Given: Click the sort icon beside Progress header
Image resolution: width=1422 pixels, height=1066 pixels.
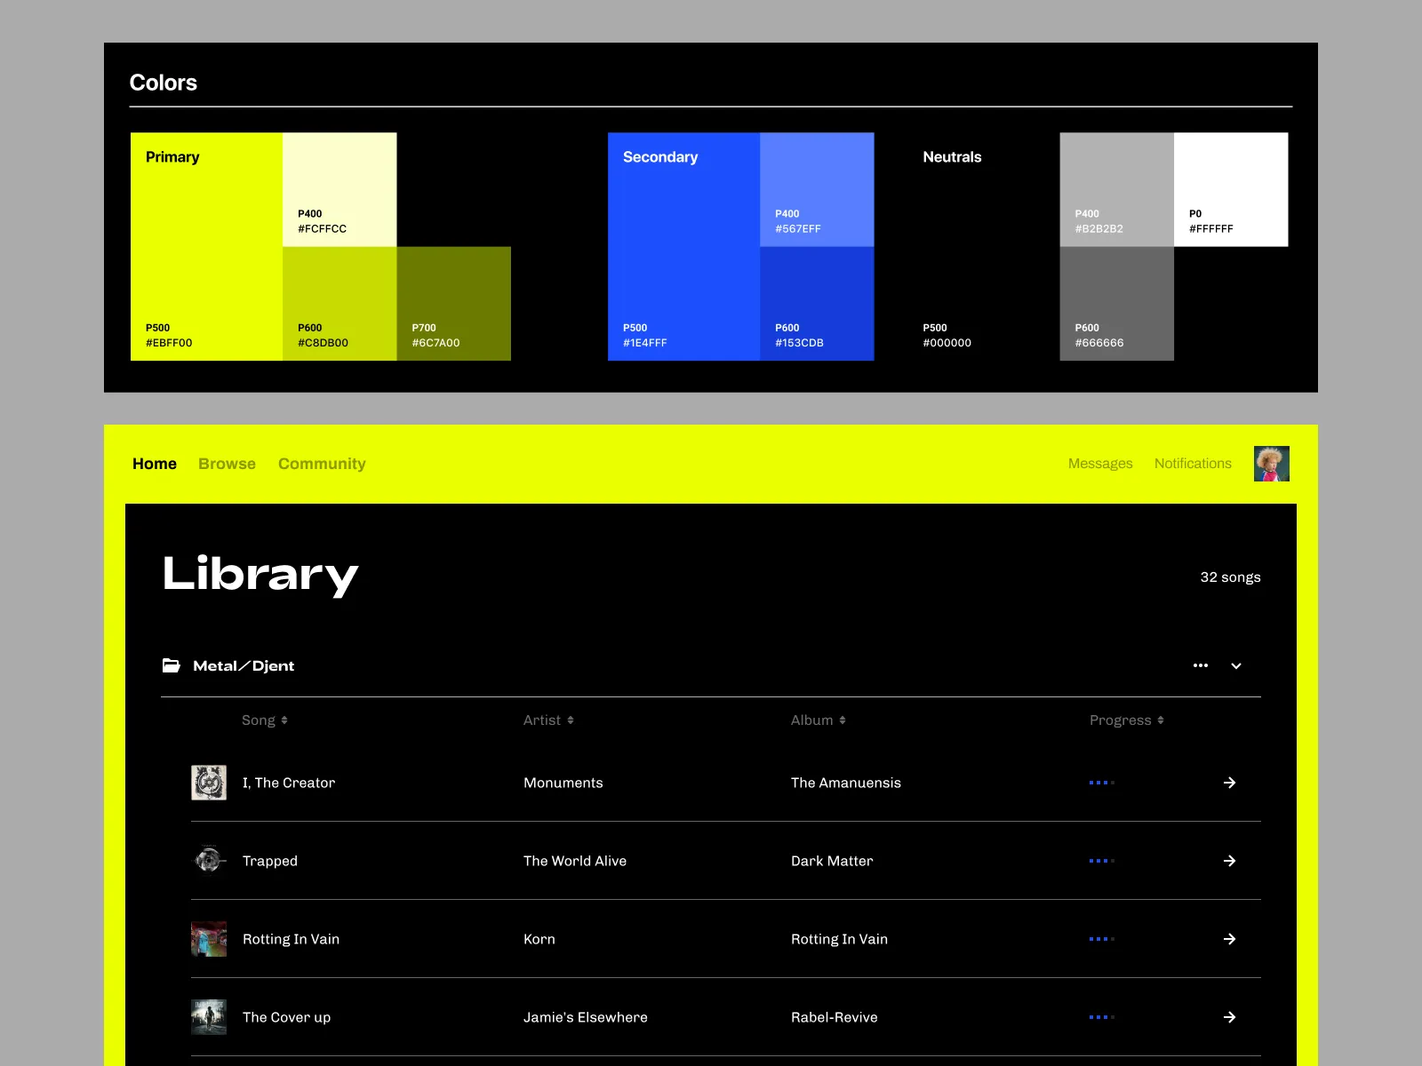Looking at the screenshot, I should (1162, 720).
